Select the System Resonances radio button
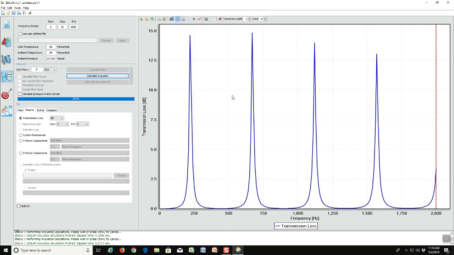 (21, 135)
